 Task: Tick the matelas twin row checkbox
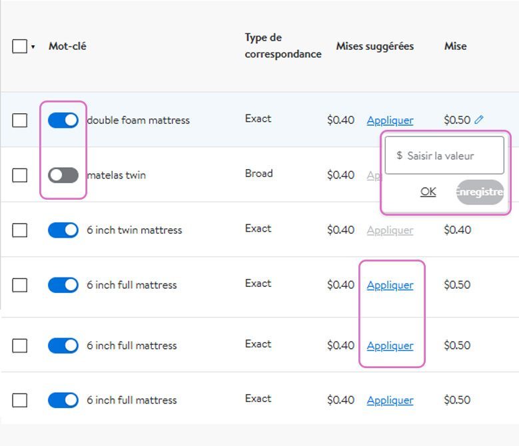pyautogui.click(x=20, y=175)
